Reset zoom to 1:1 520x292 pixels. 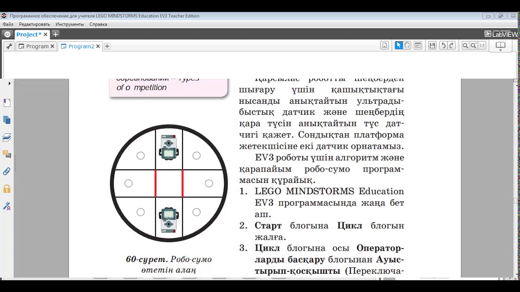482,45
